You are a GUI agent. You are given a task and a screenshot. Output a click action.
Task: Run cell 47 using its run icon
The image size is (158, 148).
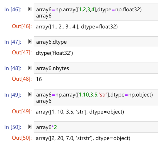click(x=30, y=42)
